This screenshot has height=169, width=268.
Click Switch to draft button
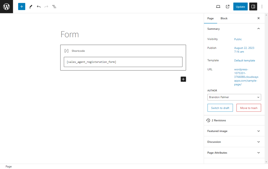(x=220, y=108)
